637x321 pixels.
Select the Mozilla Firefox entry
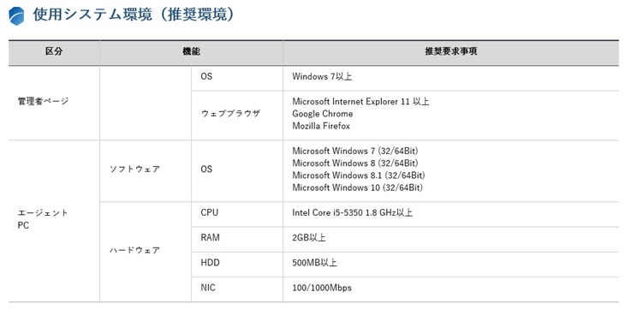321,126
